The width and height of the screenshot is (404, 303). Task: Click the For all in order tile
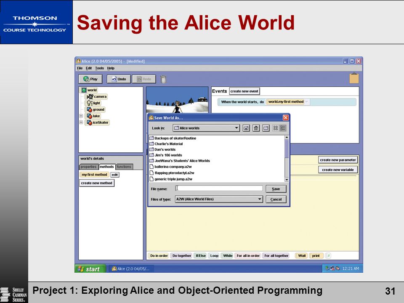[248, 256]
